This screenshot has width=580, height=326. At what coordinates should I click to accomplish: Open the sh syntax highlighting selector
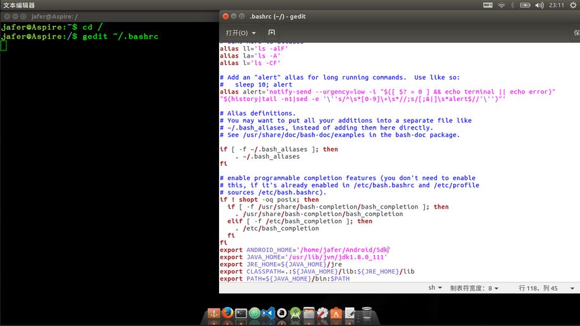point(435,288)
